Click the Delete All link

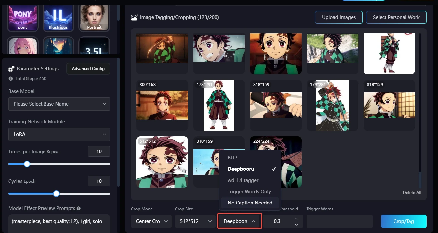[412, 193]
